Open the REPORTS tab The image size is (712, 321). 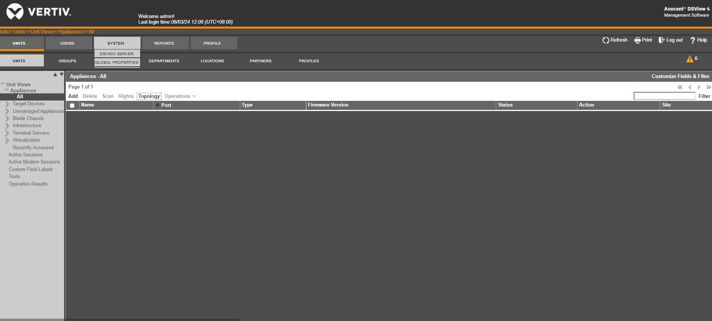(x=165, y=43)
